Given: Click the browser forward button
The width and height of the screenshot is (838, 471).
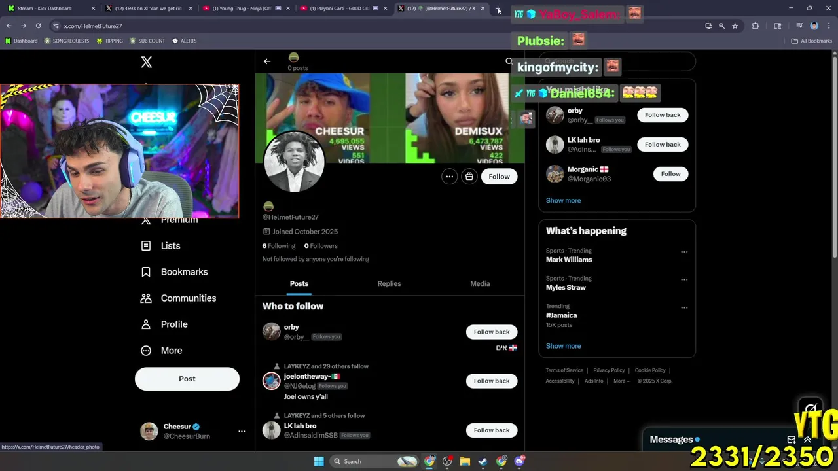Looking at the screenshot, I should pyautogui.click(x=24, y=26).
